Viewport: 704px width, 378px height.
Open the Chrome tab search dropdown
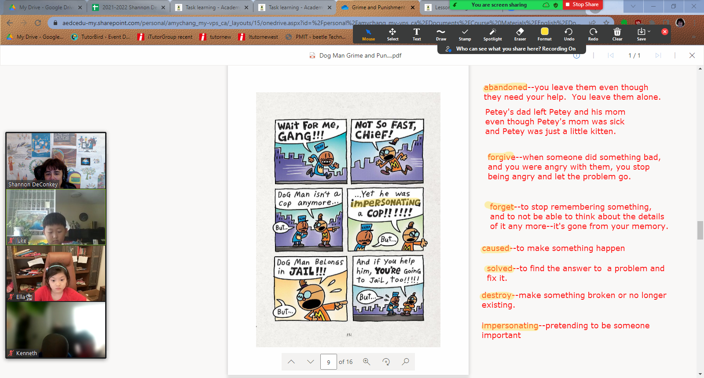[633, 6]
